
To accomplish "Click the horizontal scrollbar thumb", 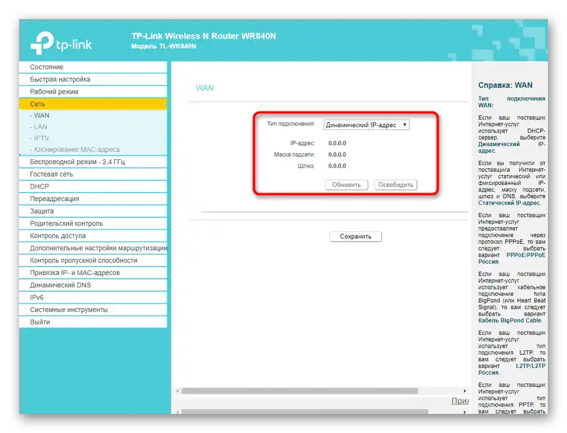I will coord(300,391).
